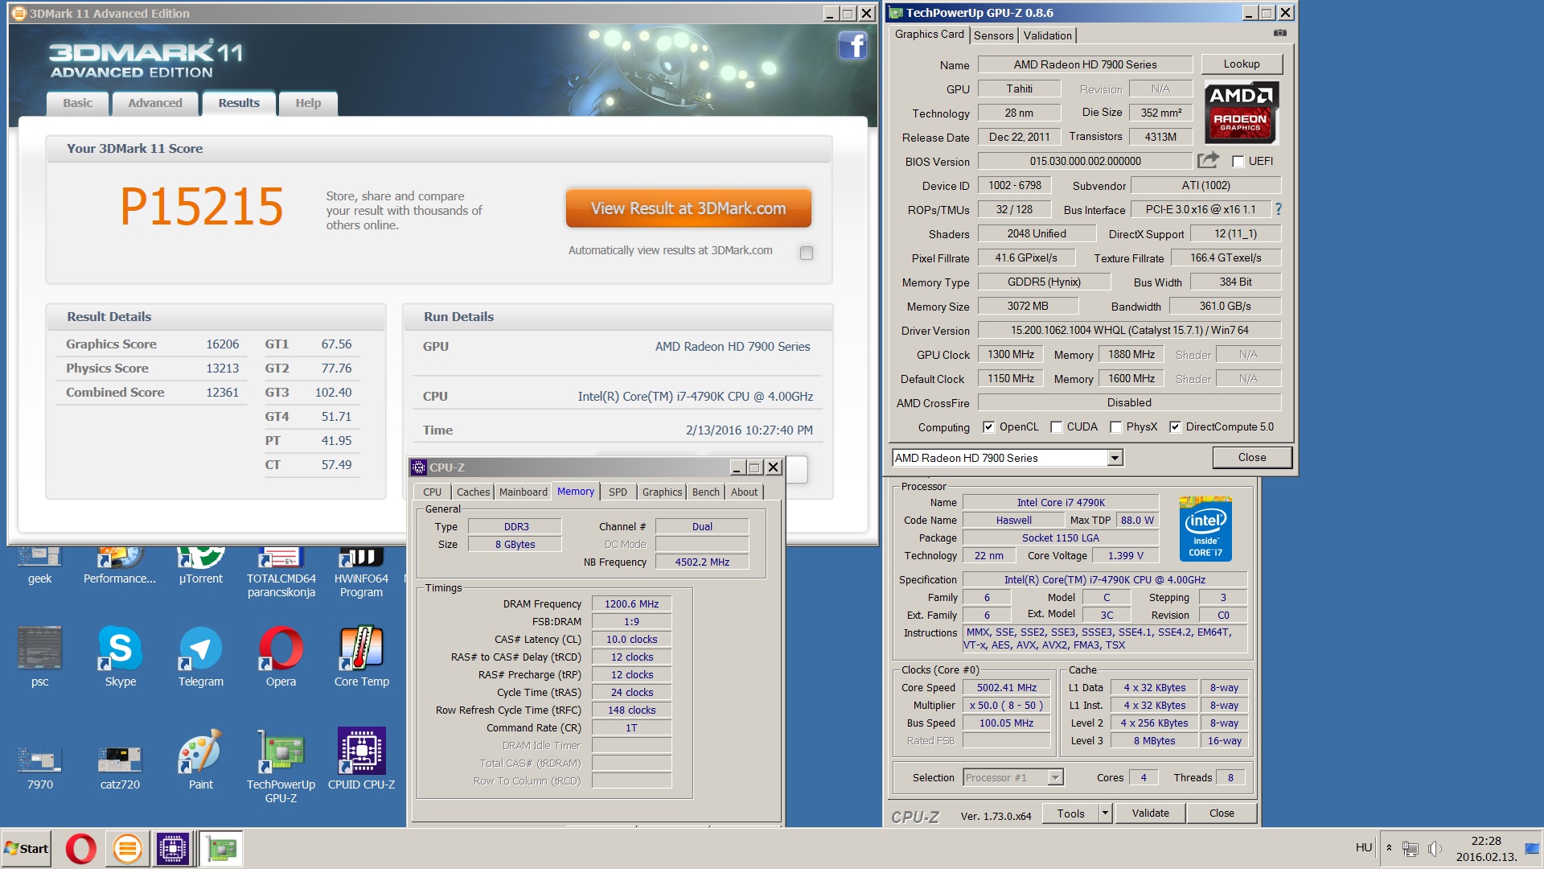Switch to 3DMark Advanced tab
This screenshot has width=1544, height=869.
(x=155, y=102)
